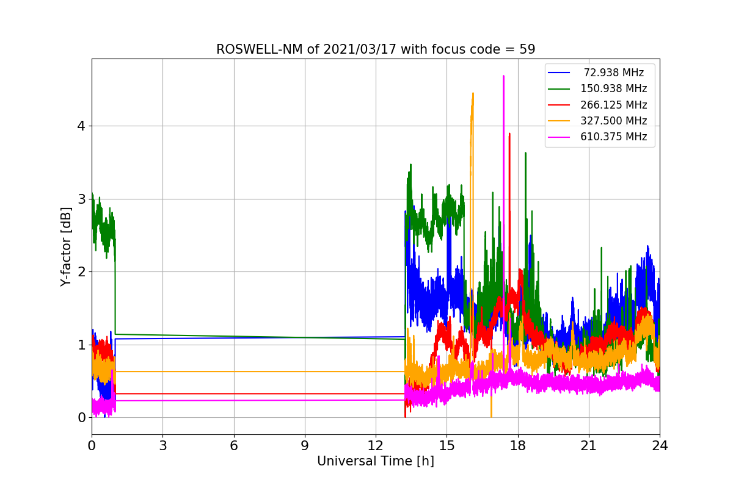Select the '610.375 MHz' legend label
The width and height of the screenshot is (733, 488).
click(614, 137)
